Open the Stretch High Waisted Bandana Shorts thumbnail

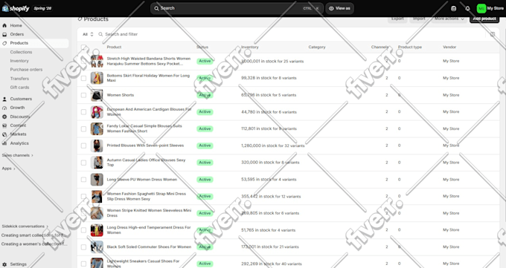[x=97, y=61]
